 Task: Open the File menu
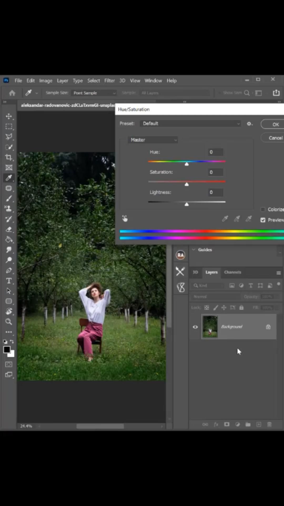[x=18, y=81]
